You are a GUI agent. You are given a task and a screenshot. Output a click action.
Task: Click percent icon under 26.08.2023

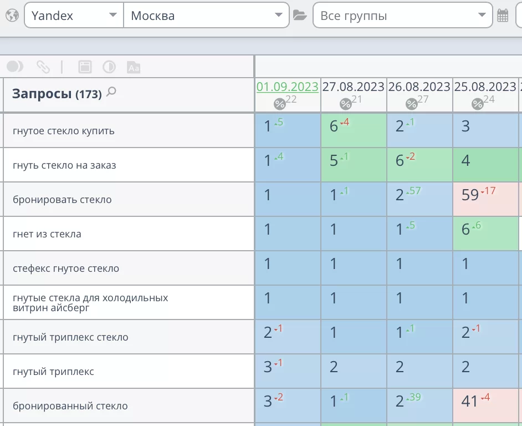click(411, 104)
